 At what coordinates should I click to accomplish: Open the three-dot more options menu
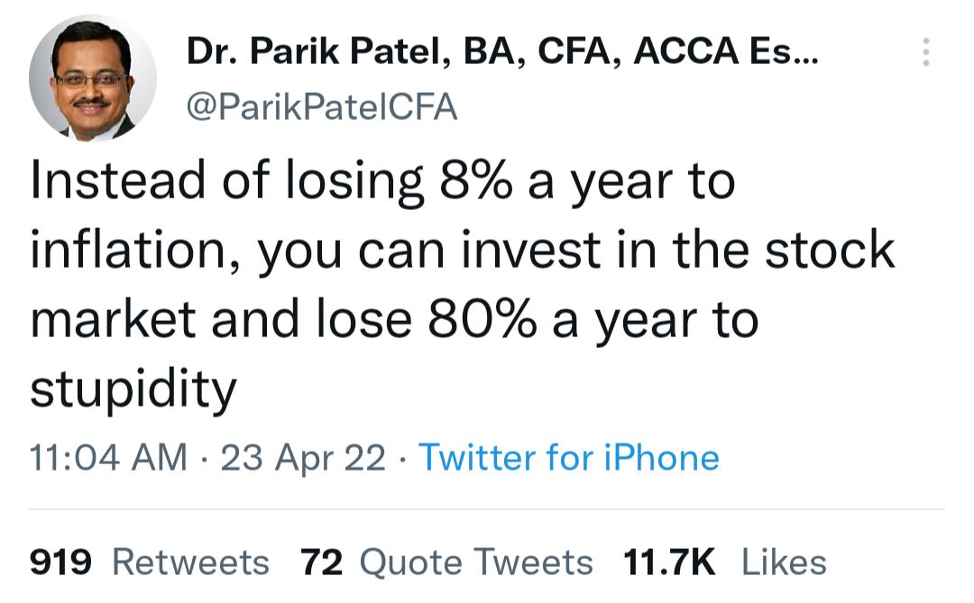point(925,53)
